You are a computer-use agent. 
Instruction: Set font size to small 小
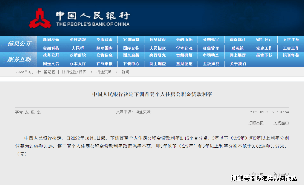[39, 112]
